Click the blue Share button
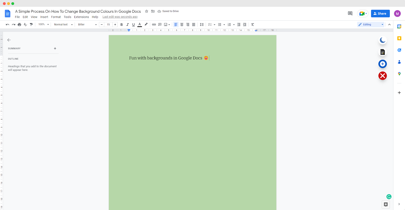Image resolution: width=405 pixels, height=210 pixels. point(380,13)
